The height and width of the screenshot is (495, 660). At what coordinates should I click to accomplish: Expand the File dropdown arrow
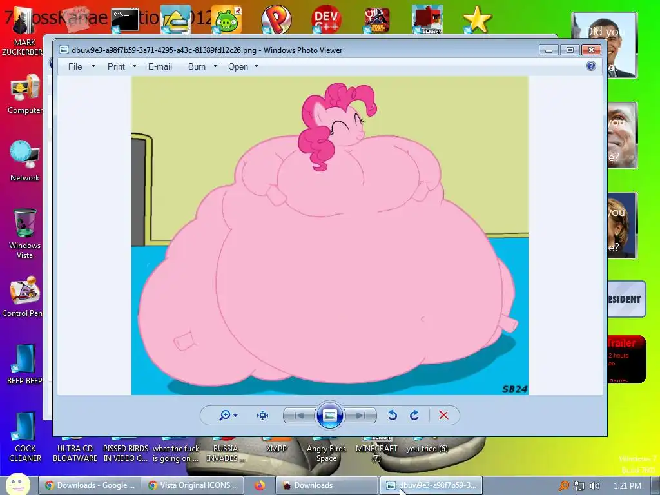point(93,66)
